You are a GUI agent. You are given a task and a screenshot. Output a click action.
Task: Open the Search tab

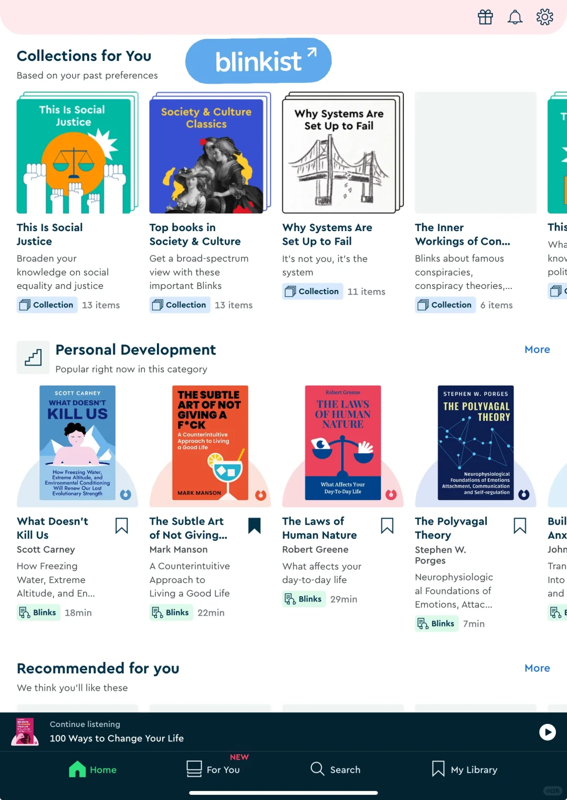(335, 770)
